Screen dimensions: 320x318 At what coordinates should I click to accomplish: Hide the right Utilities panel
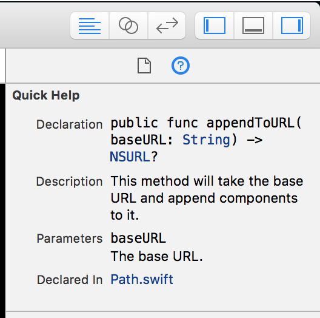(292, 25)
